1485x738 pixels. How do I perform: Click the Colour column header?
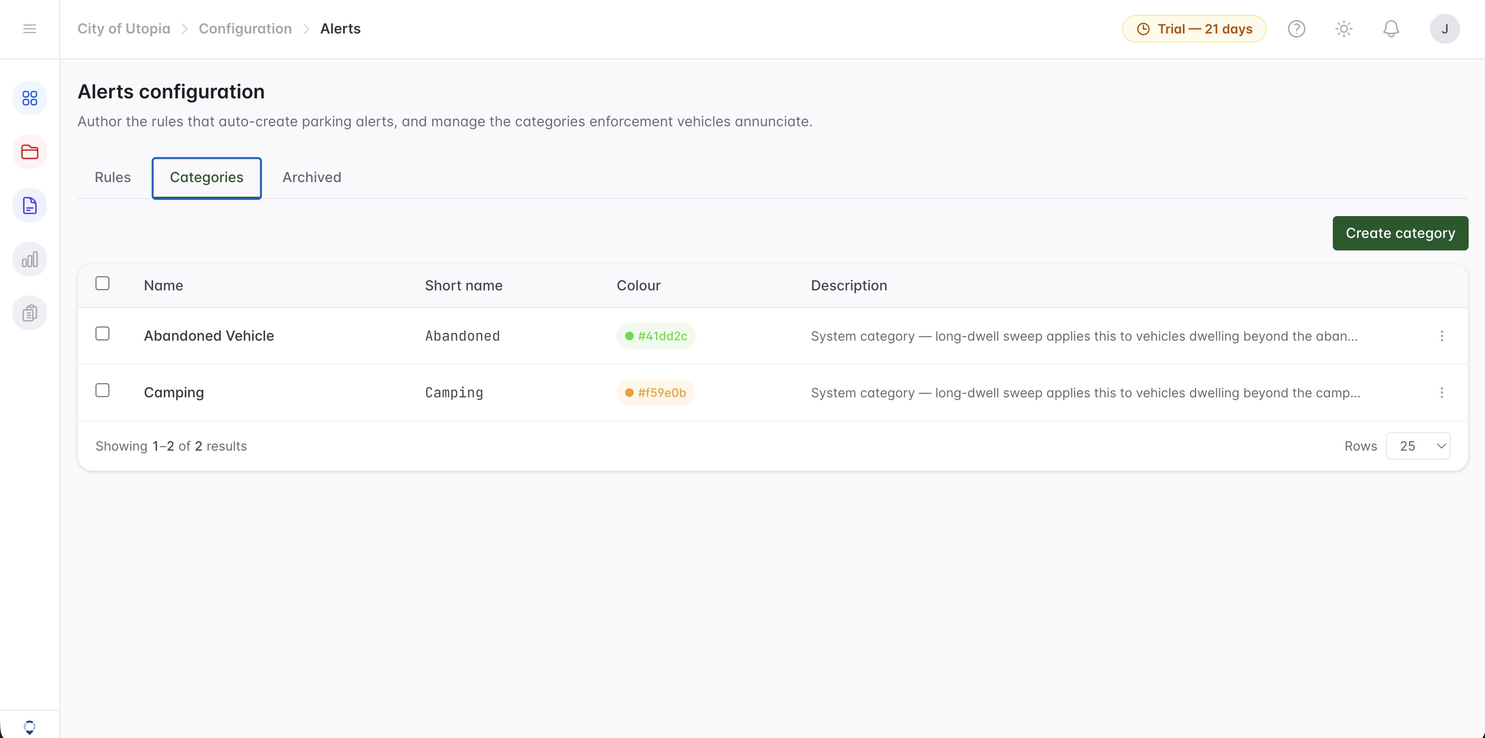(x=639, y=286)
